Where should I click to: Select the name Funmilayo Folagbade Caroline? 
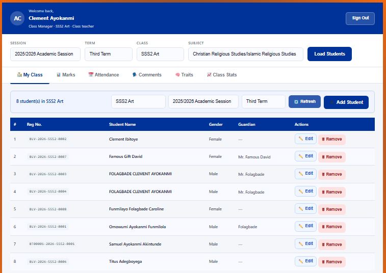pyautogui.click(x=136, y=209)
